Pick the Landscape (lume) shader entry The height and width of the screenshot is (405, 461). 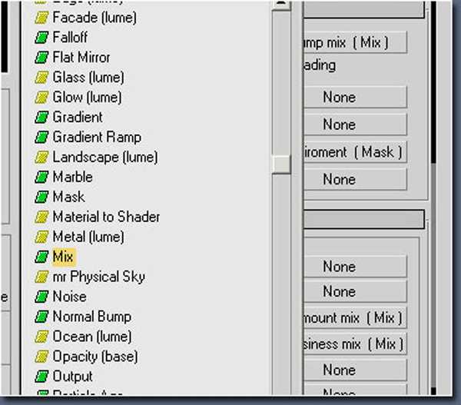(x=104, y=157)
